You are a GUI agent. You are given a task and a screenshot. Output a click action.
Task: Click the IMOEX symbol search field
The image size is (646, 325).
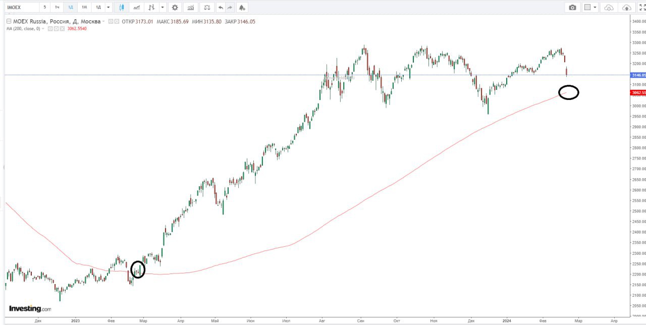point(20,8)
